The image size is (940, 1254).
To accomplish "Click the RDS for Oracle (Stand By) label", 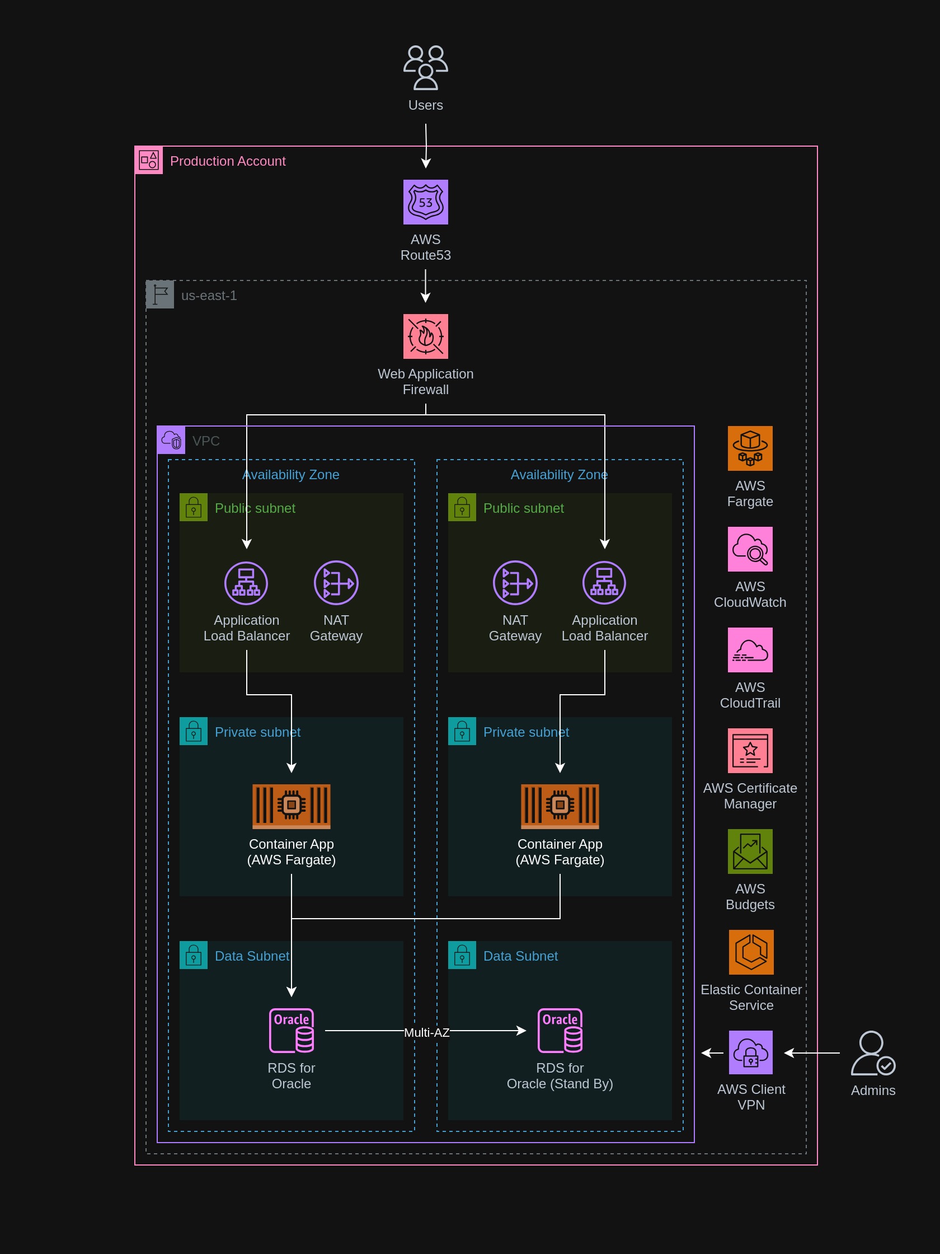I will coord(560,1075).
